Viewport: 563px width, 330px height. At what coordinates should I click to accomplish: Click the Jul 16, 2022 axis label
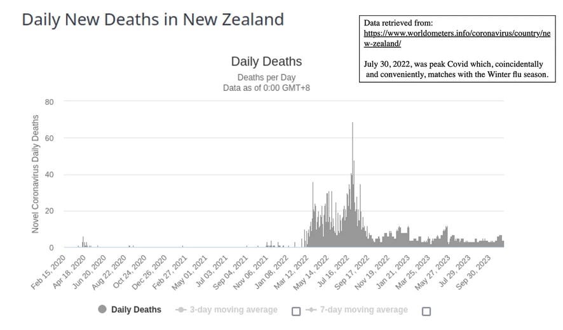pyautogui.click(x=334, y=272)
